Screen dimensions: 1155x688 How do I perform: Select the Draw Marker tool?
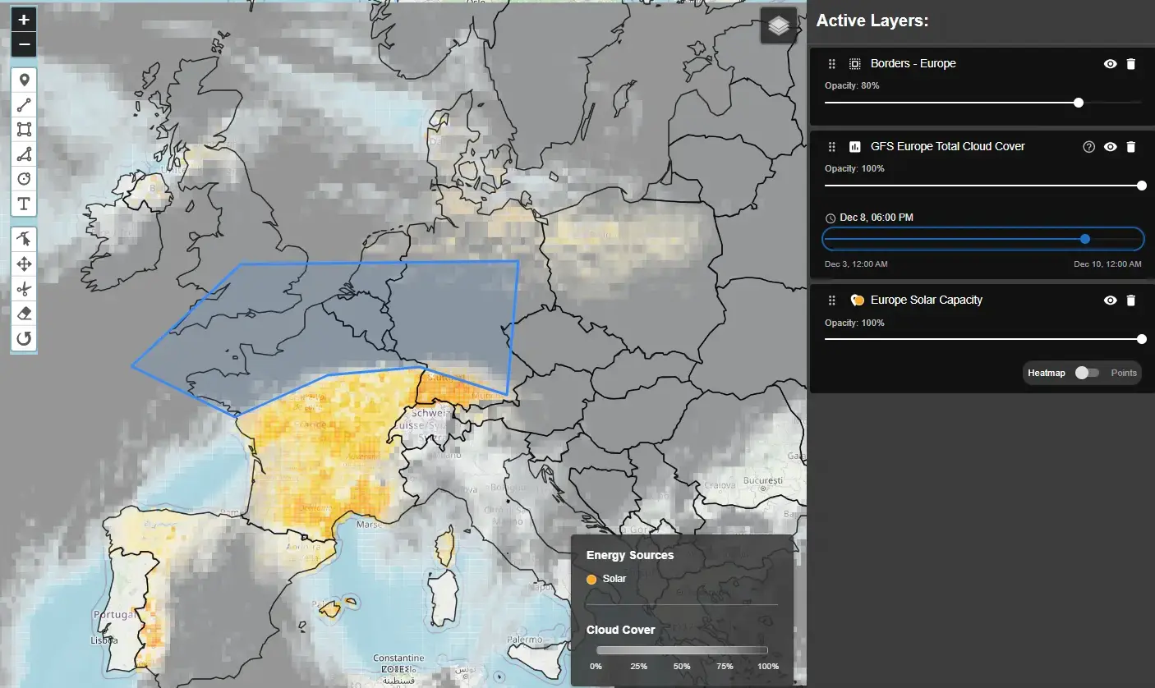tap(24, 80)
